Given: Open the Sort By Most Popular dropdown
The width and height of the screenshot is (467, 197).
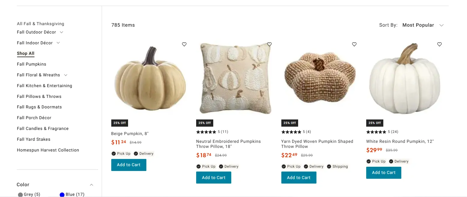Looking at the screenshot, I should [x=423, y=25].
